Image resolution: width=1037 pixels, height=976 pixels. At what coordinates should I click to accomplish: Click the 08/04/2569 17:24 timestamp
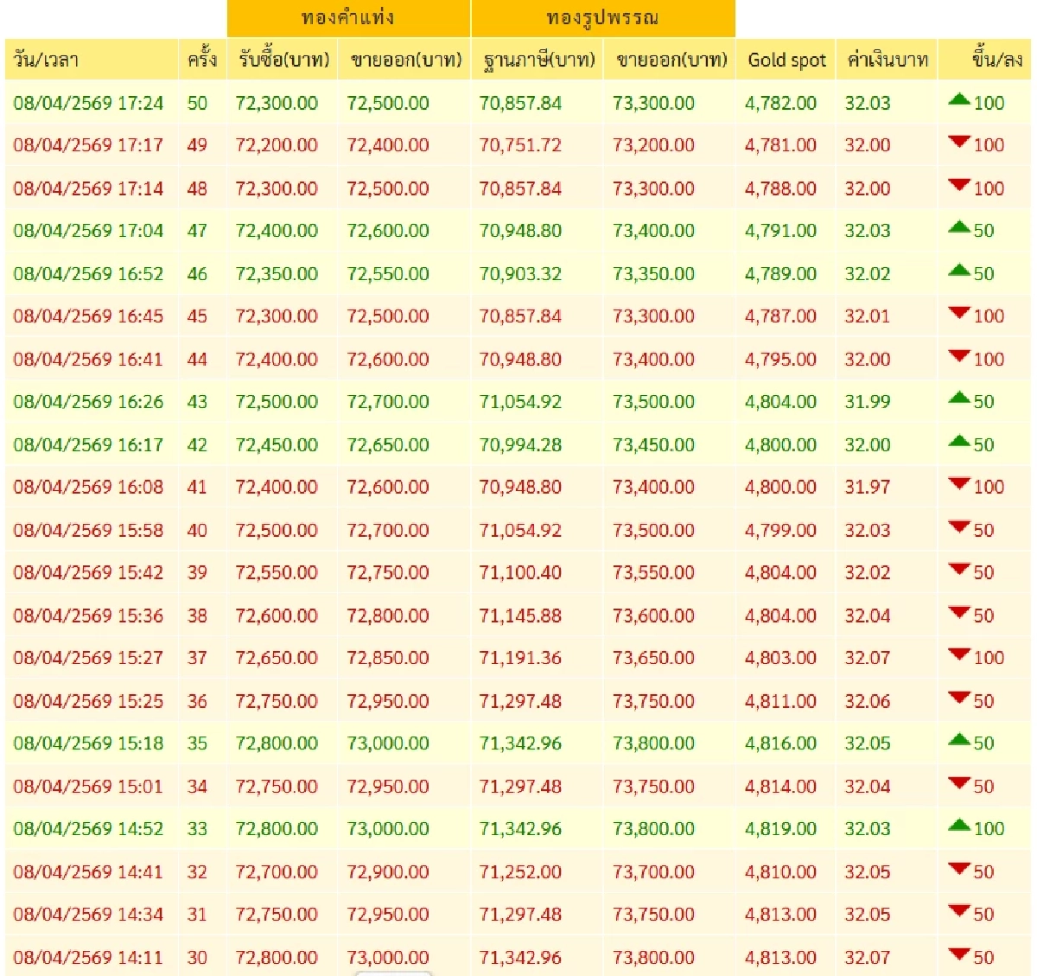coord(88,103)
